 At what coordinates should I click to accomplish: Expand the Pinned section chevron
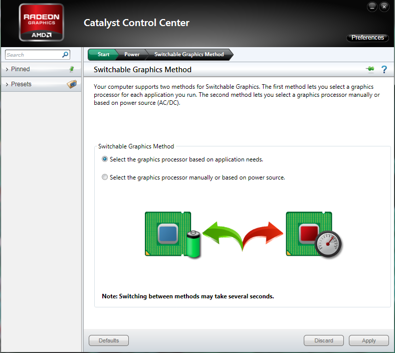click(x=7, y=69)
